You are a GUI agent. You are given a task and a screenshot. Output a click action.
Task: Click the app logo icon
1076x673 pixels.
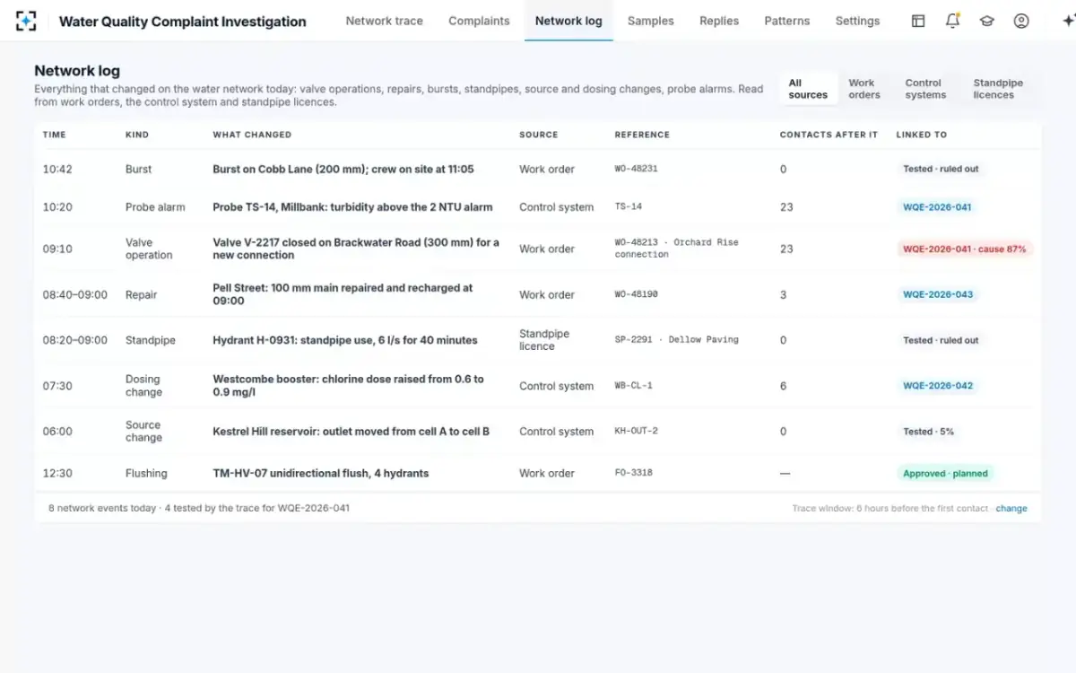coord(26,21)
